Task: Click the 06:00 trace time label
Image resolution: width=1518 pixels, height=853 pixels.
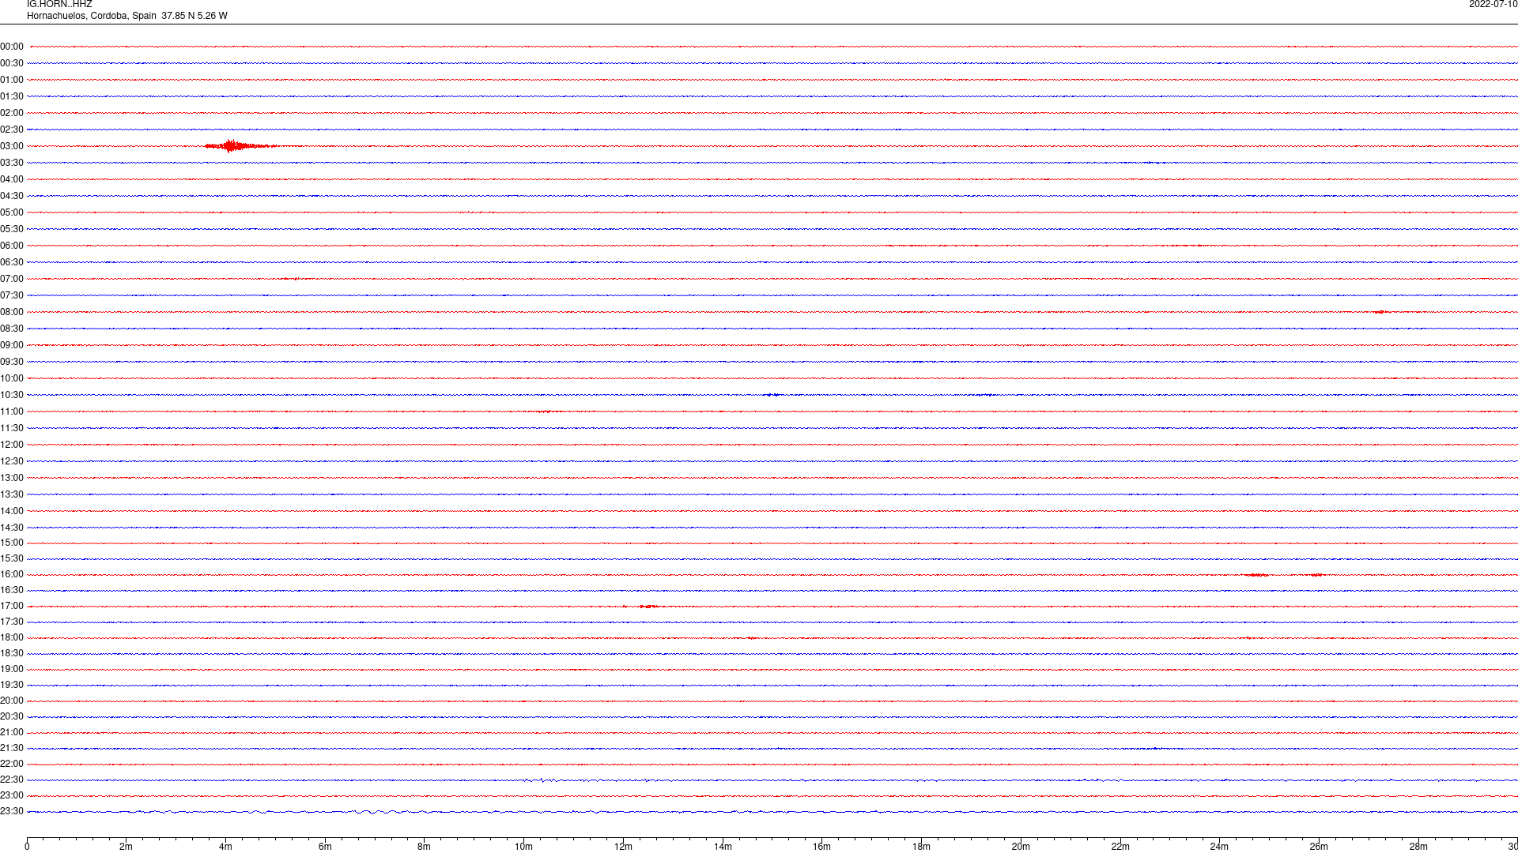Action: pos(12,246)
